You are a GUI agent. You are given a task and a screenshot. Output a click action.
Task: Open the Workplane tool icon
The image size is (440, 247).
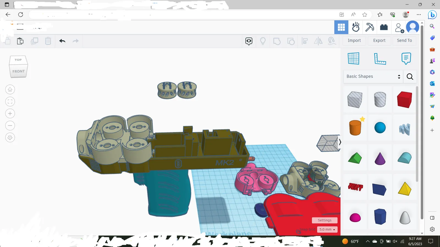point(353,58)
